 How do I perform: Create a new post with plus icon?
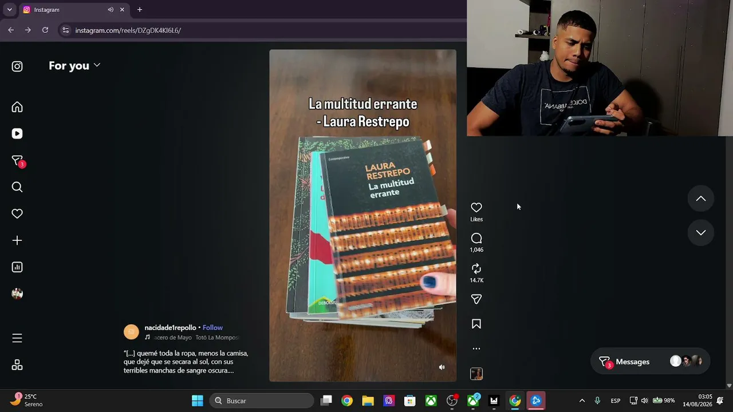pos(17,240)
